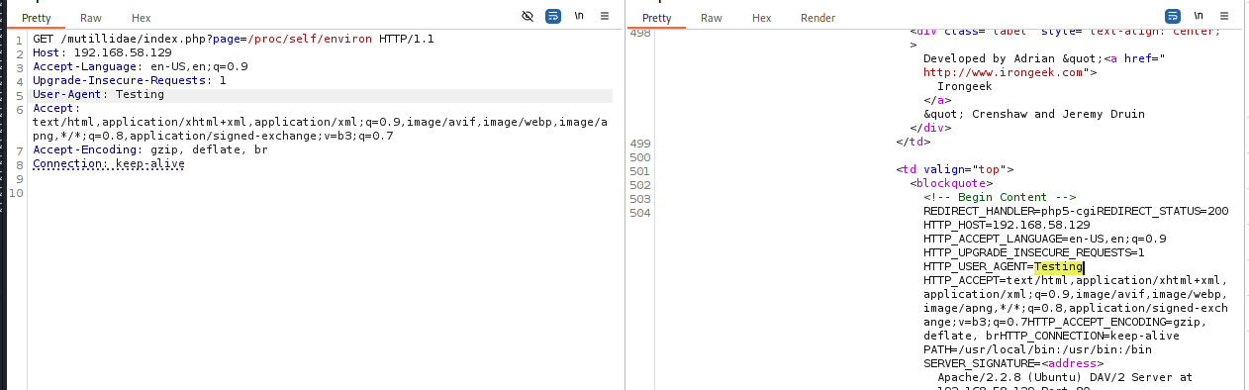The height and width of the screenshot is (390, 1249).
Task: Click the <blockquote> tag in the response
Action: pos(951,183)
